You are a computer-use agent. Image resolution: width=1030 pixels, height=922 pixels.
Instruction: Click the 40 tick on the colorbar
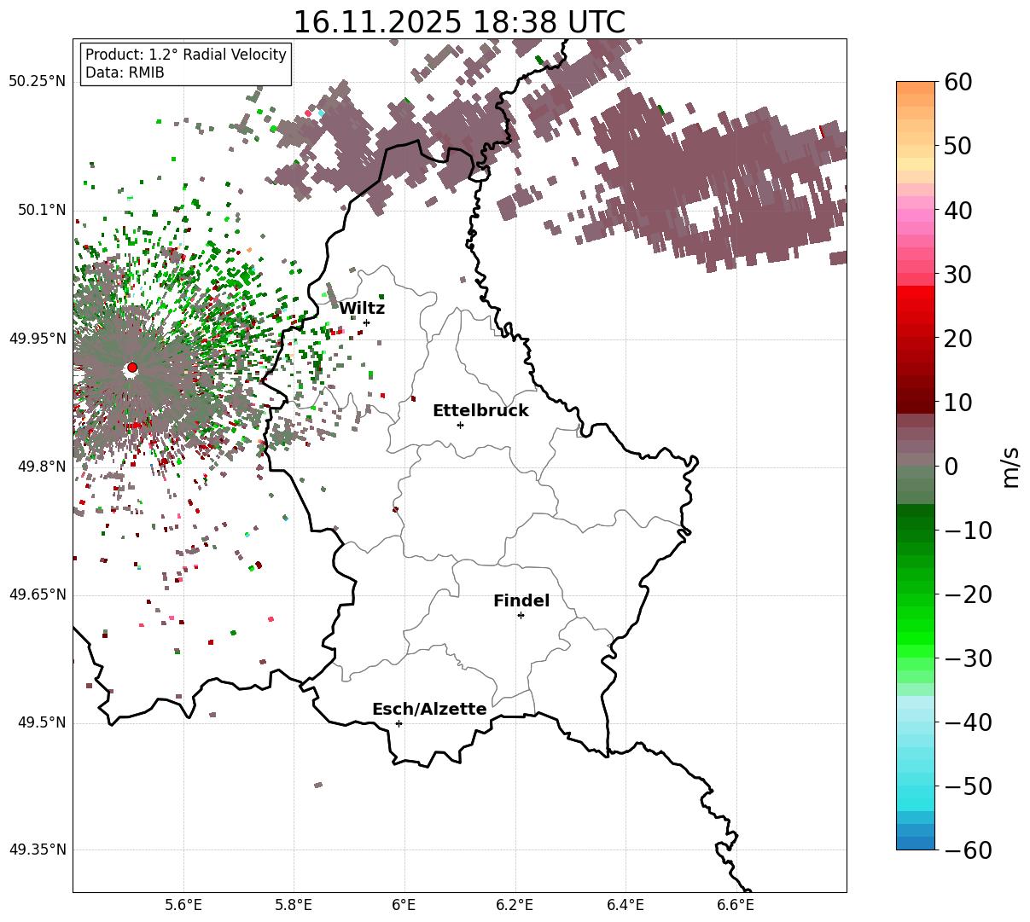click(x=957, y=211)
